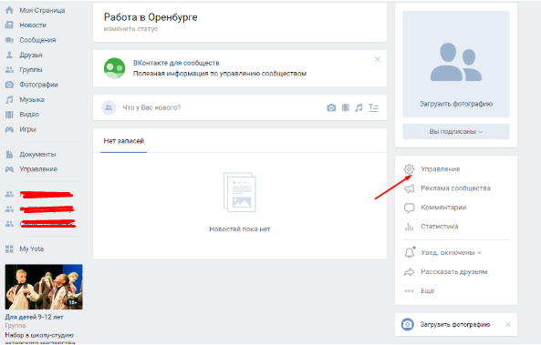Viewport: 541px width, 345px height.
Task: Click the Ещё three dots icon
Action: click(x=409, y=291)
